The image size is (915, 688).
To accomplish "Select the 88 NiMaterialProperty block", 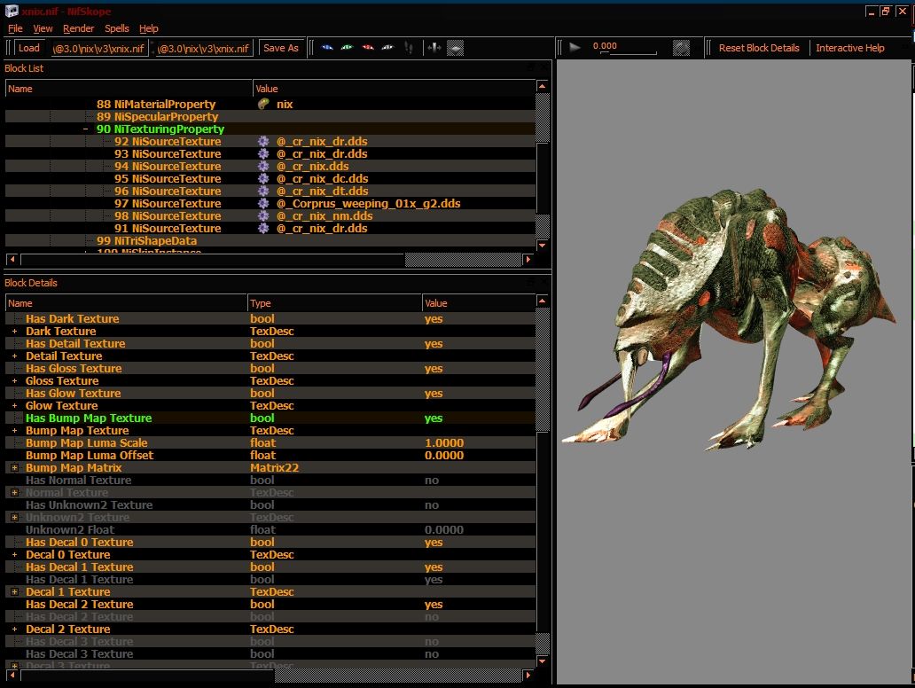I will [x=156, y=104].
